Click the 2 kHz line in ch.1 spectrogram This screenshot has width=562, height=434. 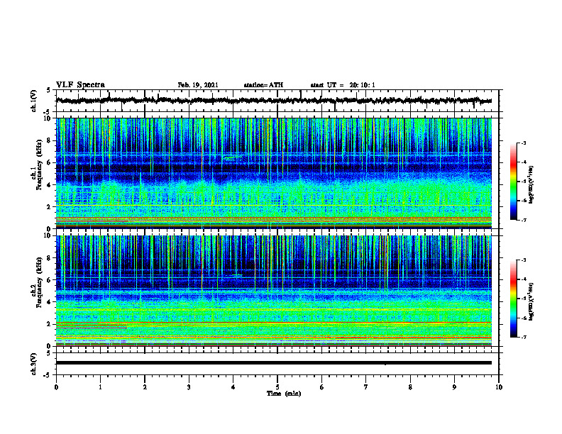[273, 205]
